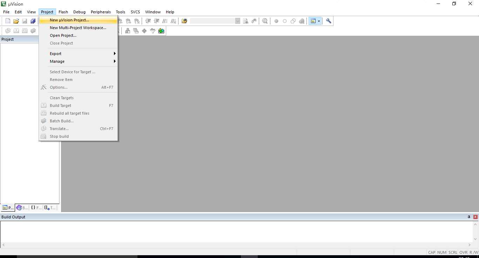The width and height of the screenshot is (479, 258).
Task: Open the Manage Run-Time Environment icon
Action: (144, 31)
